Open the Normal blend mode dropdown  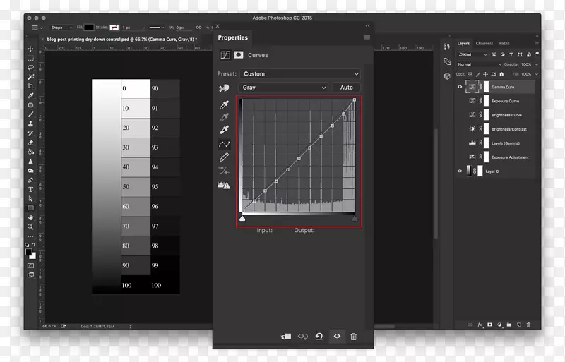click(480, 64)
